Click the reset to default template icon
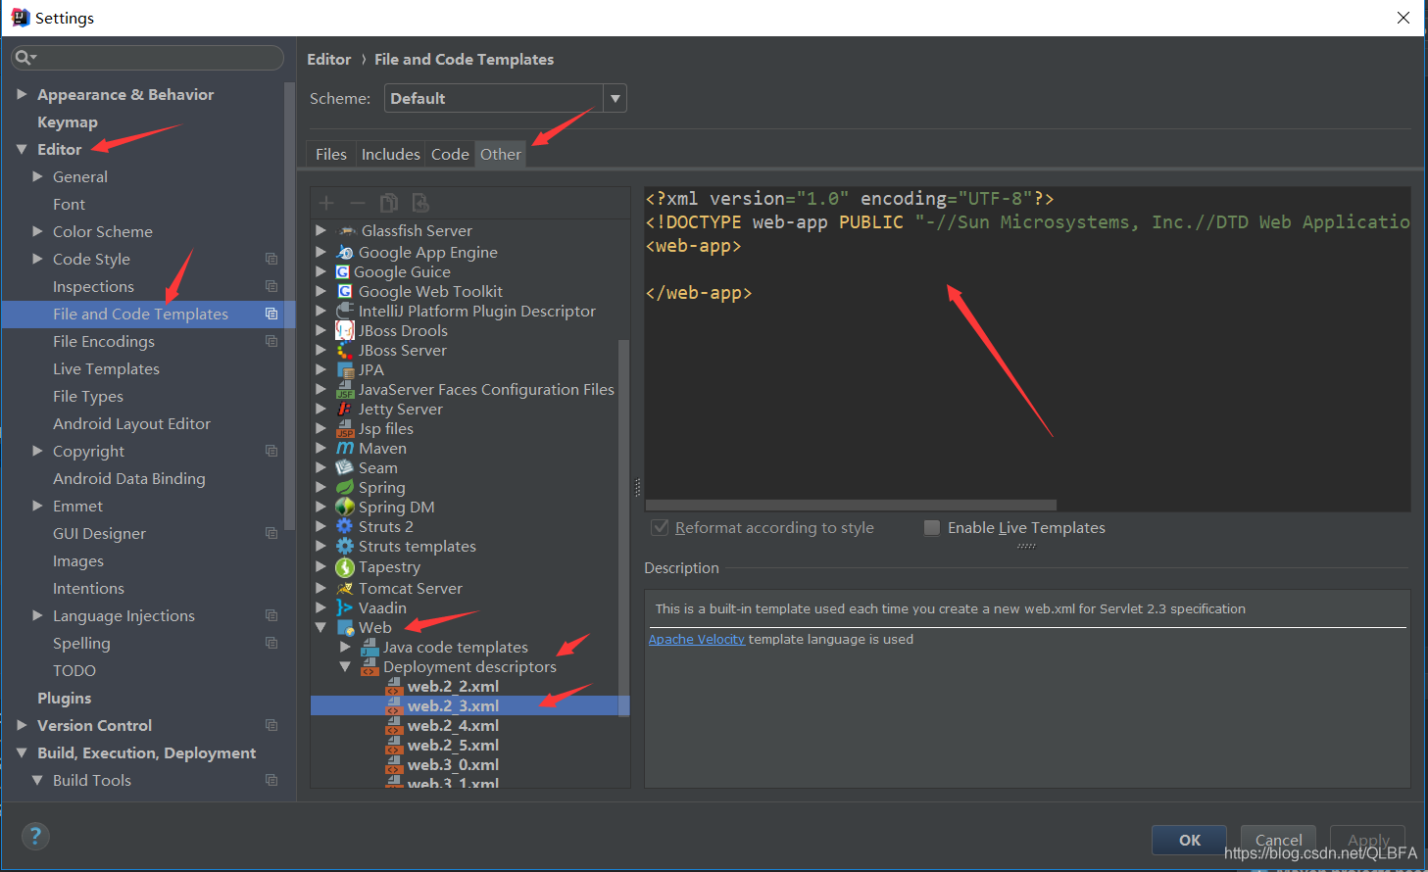 pyautogui.click(x=420, y=203)
